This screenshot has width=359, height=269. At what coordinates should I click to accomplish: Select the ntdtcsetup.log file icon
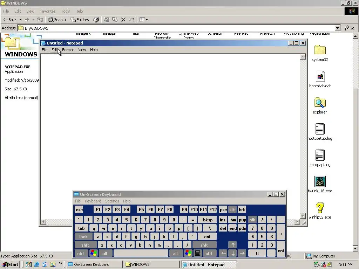point(320,129)
